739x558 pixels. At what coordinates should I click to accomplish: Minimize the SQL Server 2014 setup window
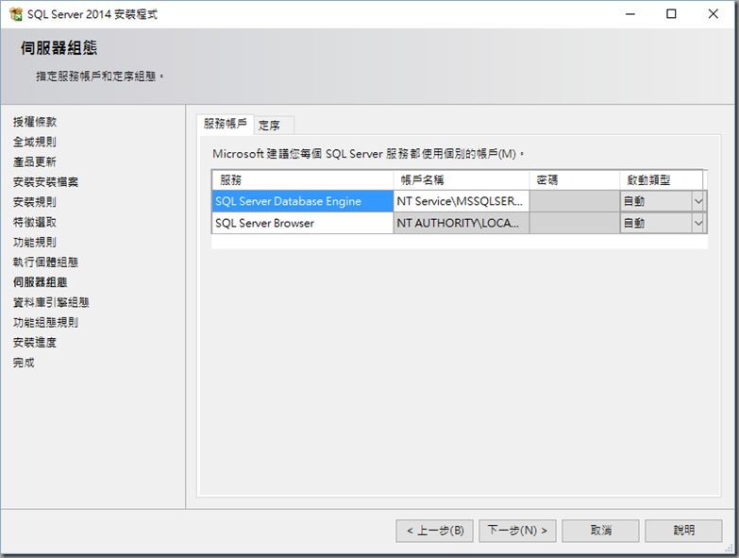point(630,14)
